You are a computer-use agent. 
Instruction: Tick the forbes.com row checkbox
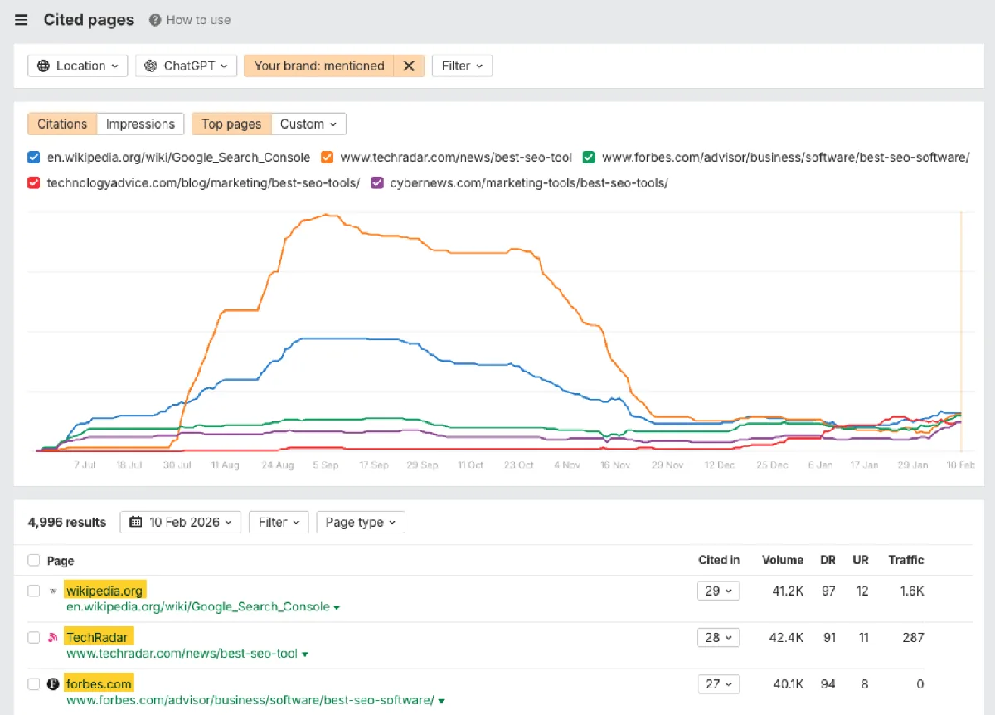coord(33,684)
